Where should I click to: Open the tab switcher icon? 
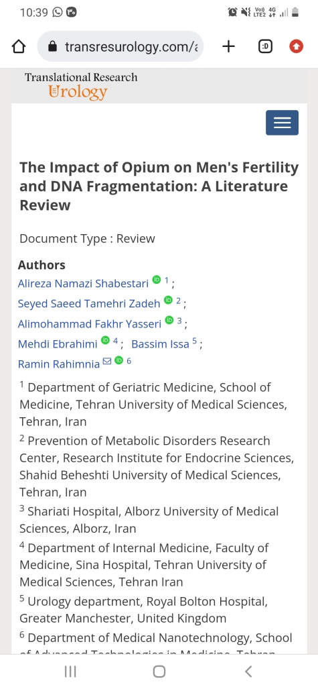[265, 46]
